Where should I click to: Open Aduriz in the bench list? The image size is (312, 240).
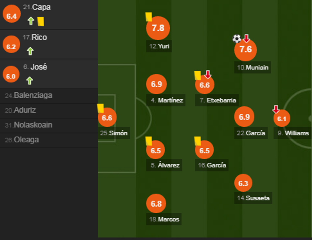pyautogui.click(x=25, y=110)
